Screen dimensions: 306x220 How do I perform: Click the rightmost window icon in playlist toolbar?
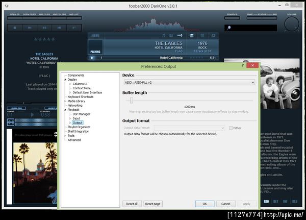[x=213, y=35]
